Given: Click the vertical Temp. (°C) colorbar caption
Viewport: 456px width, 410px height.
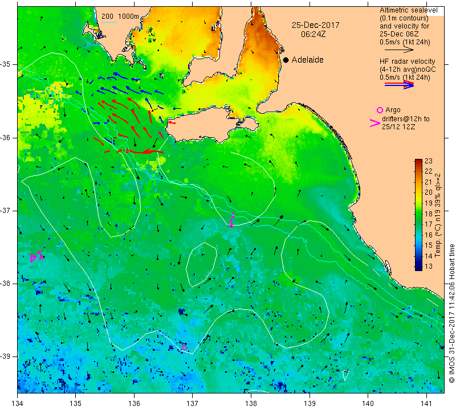Looking at the screenshot, I should (438, 215).
